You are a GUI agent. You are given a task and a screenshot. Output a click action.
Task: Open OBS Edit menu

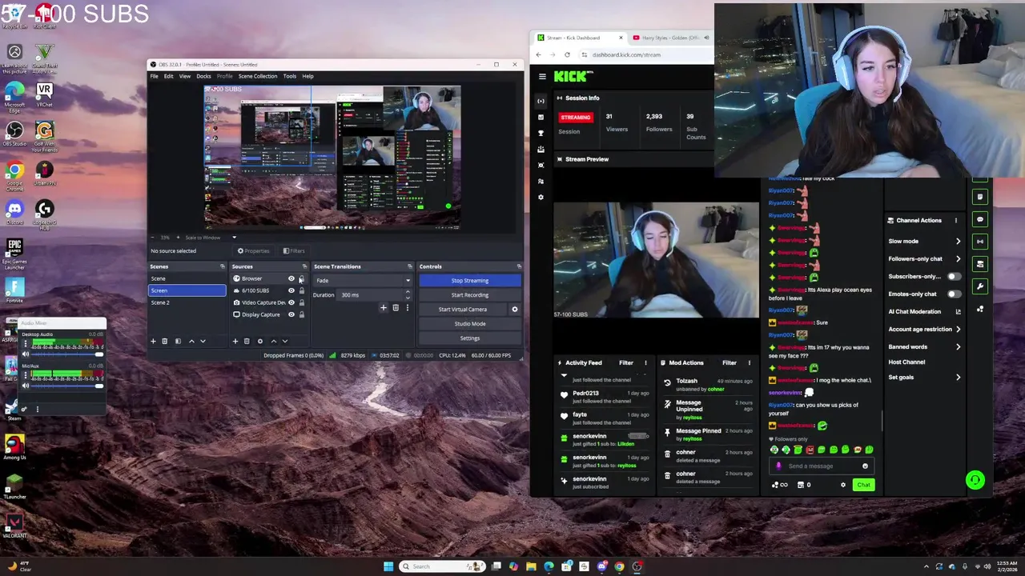tap(169, 76)
